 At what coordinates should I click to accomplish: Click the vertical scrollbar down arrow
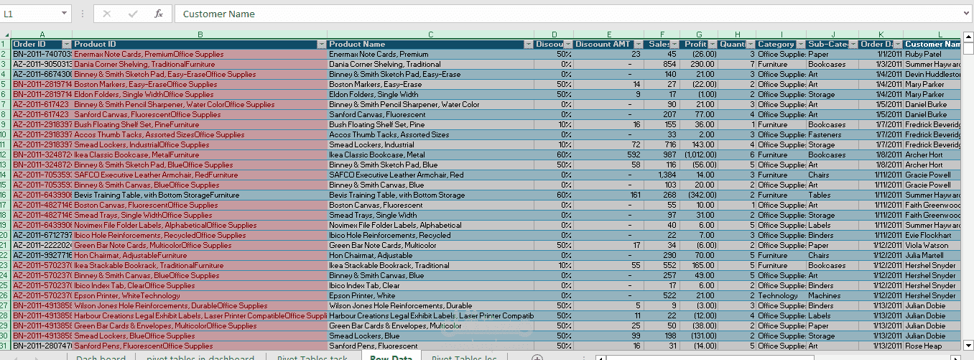point(968,346)
